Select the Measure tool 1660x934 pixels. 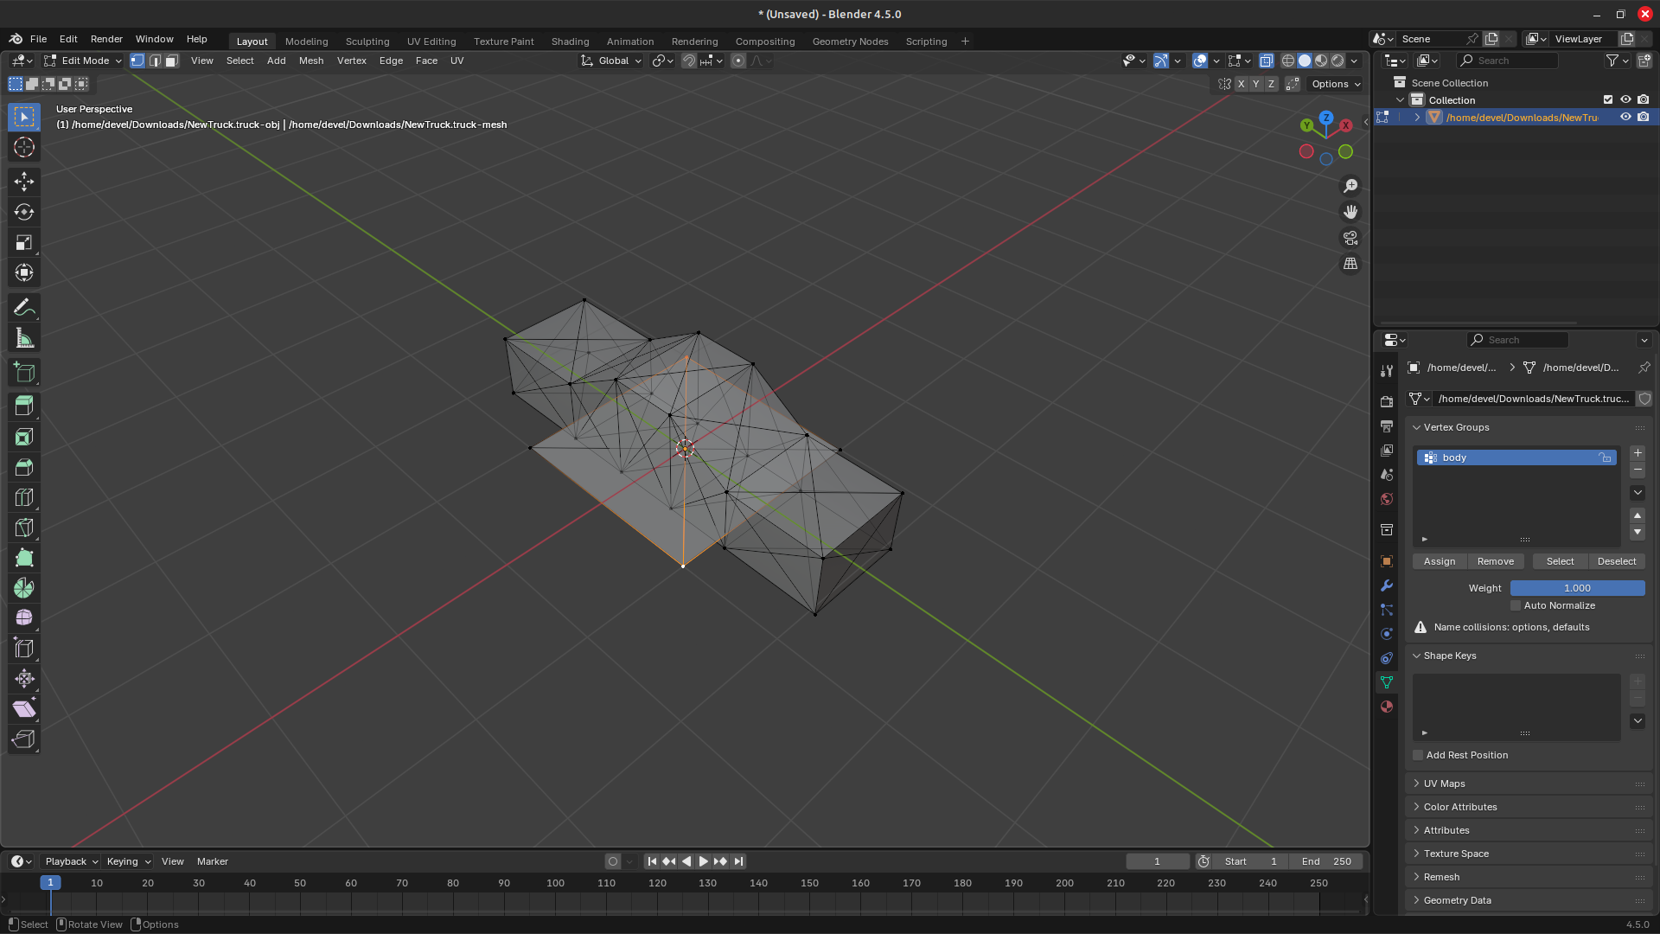click(24, 338)
